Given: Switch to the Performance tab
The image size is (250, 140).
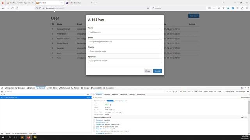Looking at the screenshot, I should coord(64,88).
